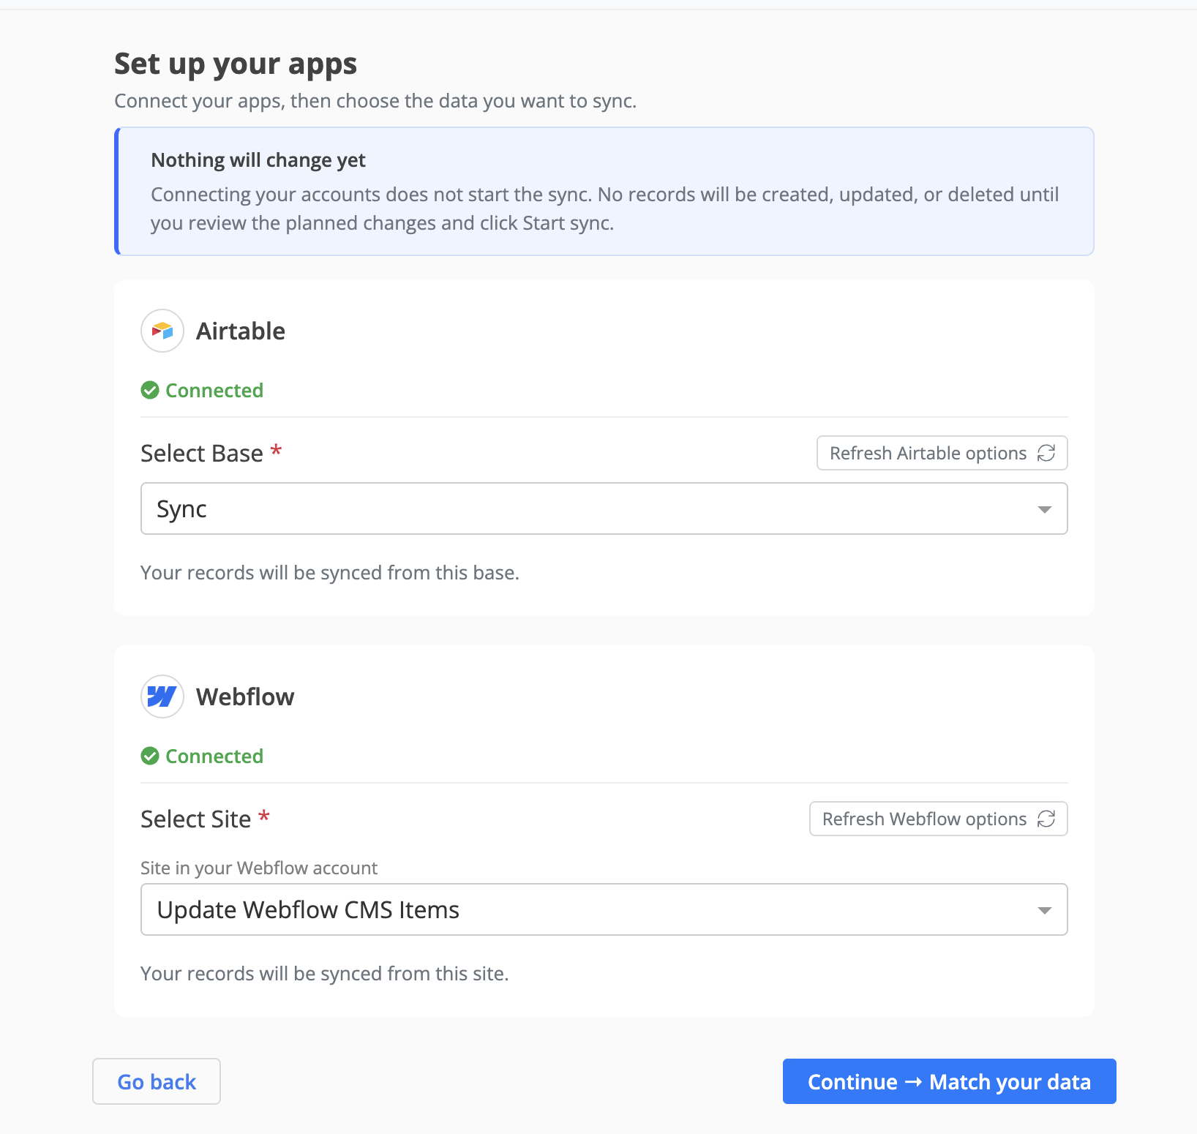Click the arrow on Update Webflow CMS Items selector
Screen dimensions: 1197x1134
[1045, 910]
